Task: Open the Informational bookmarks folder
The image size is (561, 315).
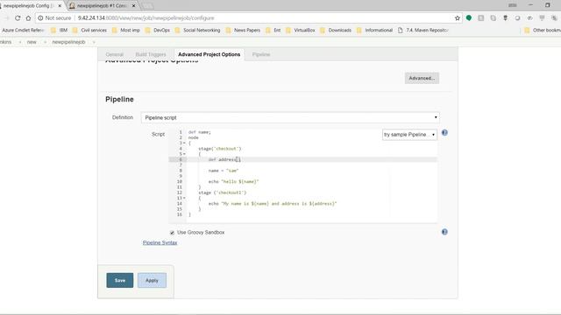Action: point(374,31)
